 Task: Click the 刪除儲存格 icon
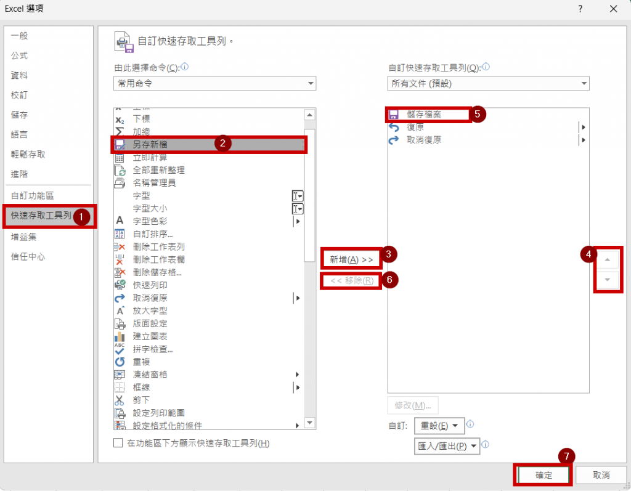120,272
